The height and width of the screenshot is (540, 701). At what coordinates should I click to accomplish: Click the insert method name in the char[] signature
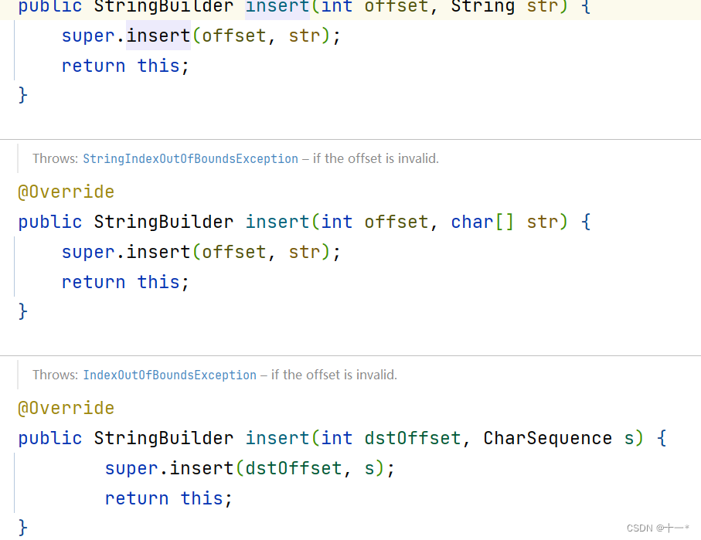pyautogui.click(x=277, y=222)
